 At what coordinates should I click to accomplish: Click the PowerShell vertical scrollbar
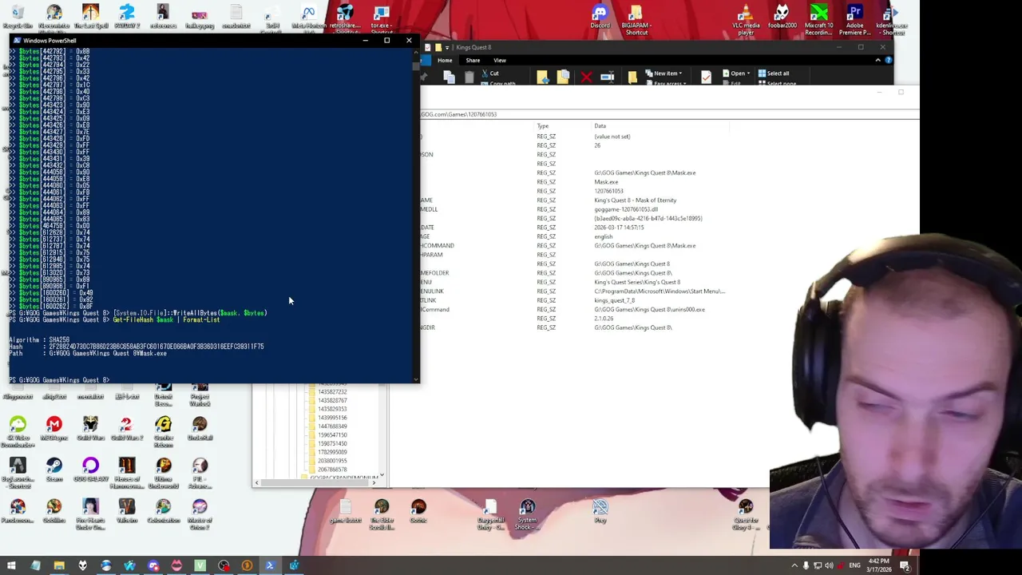(x=415, y=216)
